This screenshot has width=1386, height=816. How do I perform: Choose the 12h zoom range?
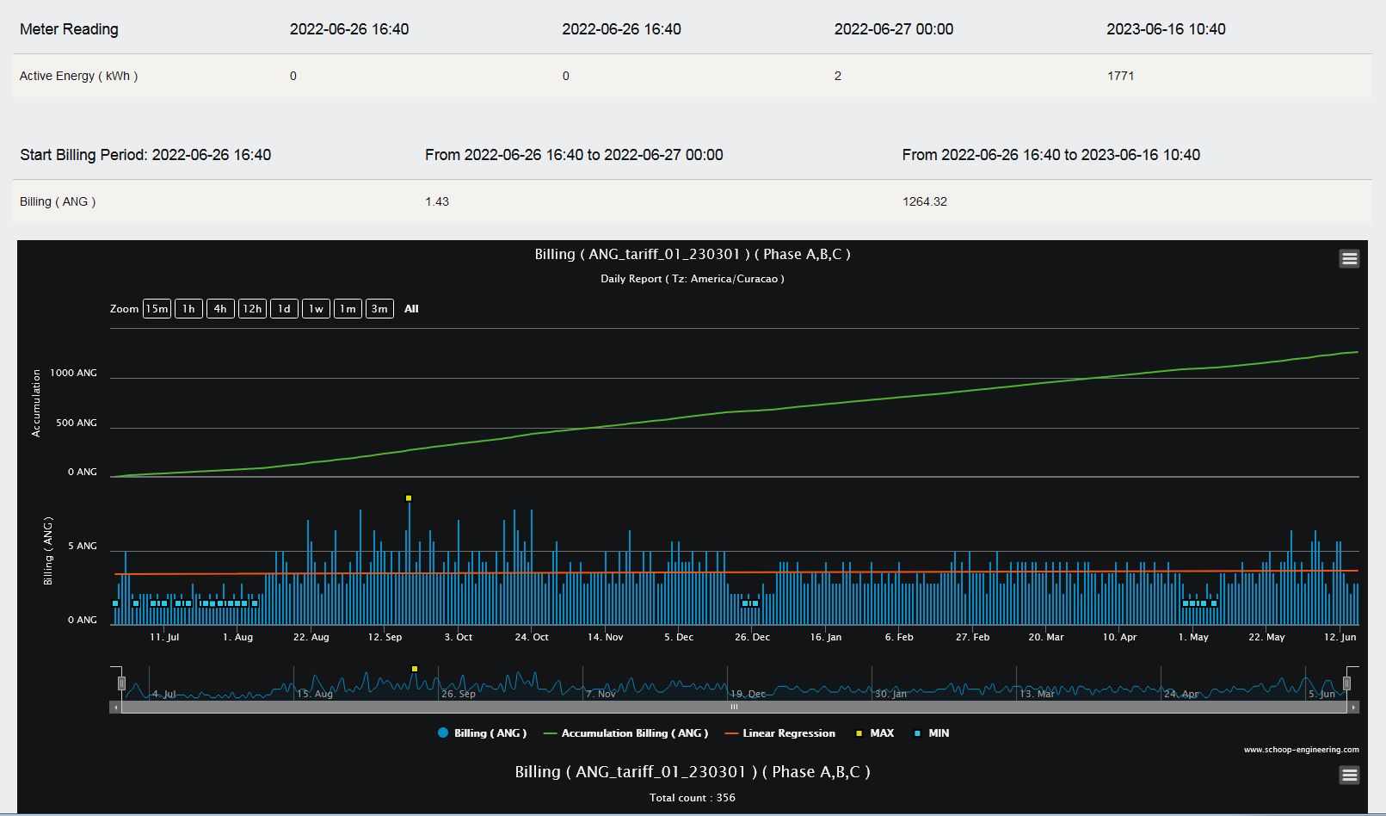coord(252,309)
